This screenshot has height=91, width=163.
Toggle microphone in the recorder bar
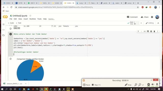(x=157, y=84)
